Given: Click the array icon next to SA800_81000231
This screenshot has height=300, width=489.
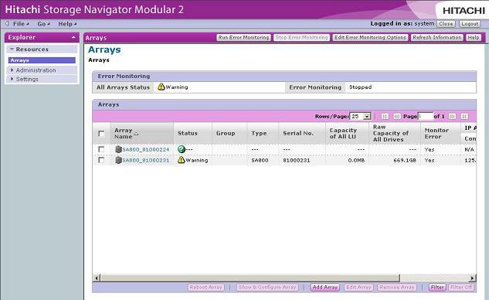Looking at the screenshot, I should pos(118,160).
